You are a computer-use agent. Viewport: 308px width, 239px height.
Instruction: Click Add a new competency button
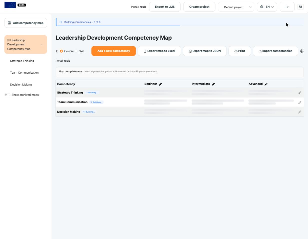coord(113,51)
